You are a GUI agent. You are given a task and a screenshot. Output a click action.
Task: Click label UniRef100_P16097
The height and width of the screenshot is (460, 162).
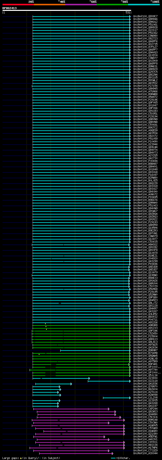145,175
